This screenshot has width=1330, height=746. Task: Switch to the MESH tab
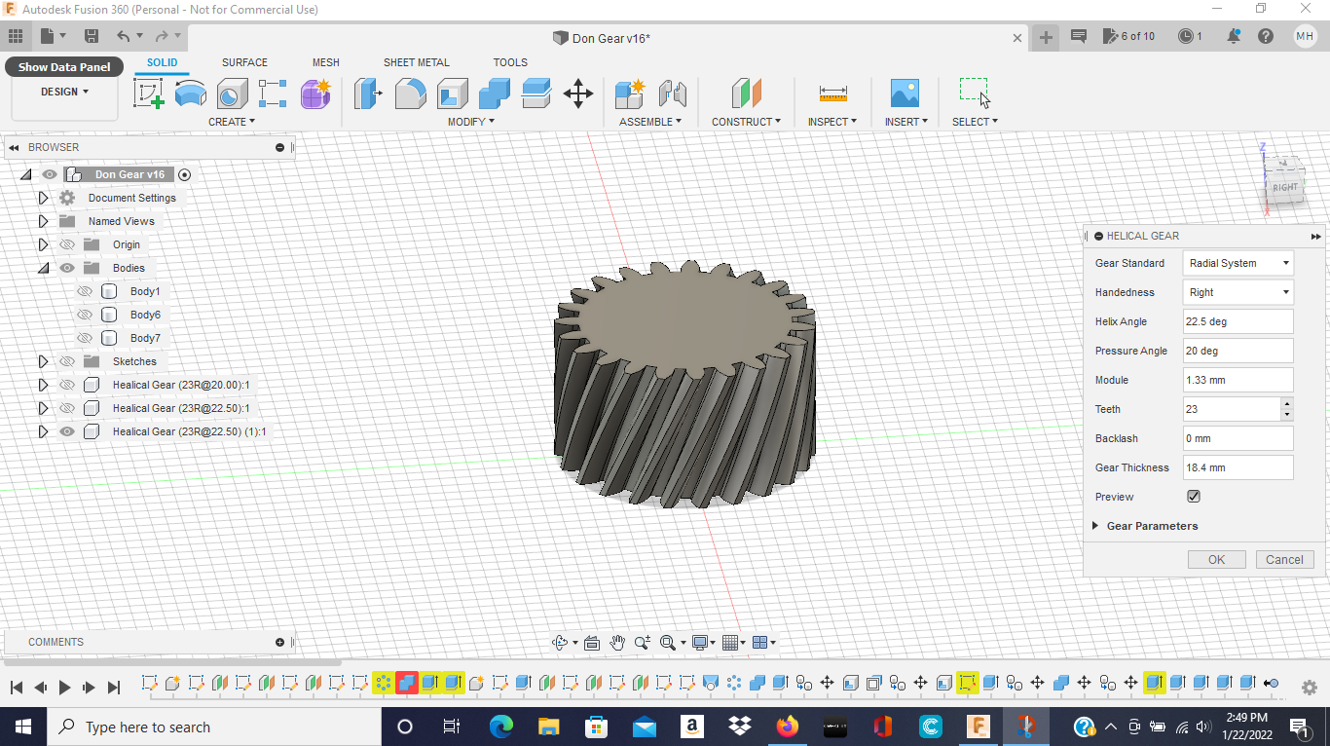326,62
